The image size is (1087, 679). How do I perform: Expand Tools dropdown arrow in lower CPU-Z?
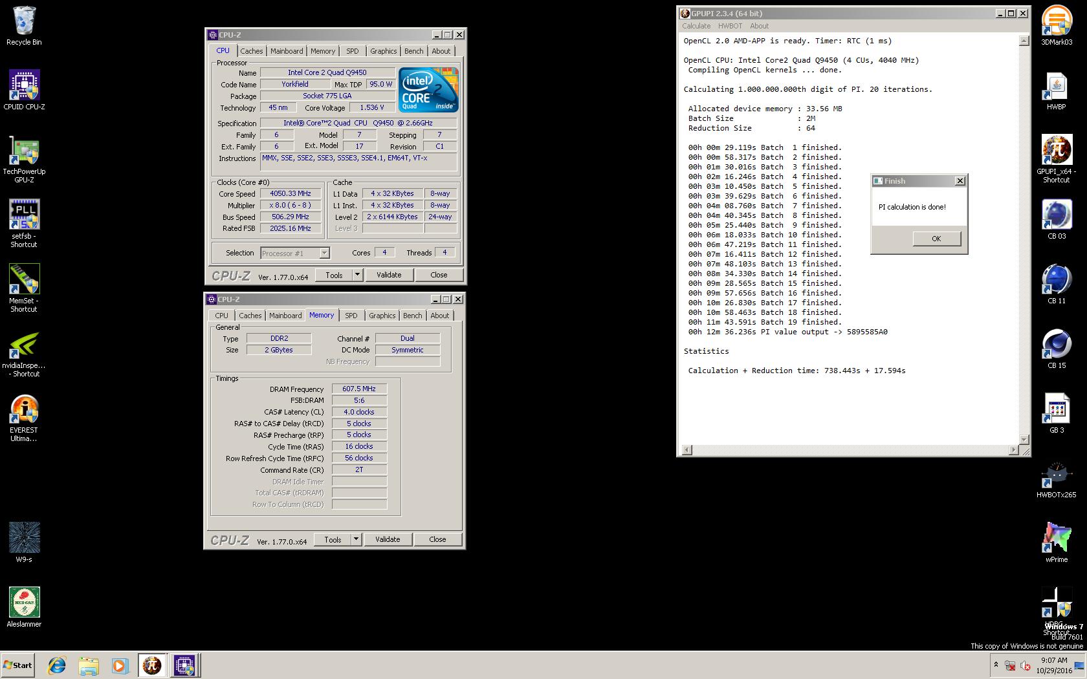356,539
